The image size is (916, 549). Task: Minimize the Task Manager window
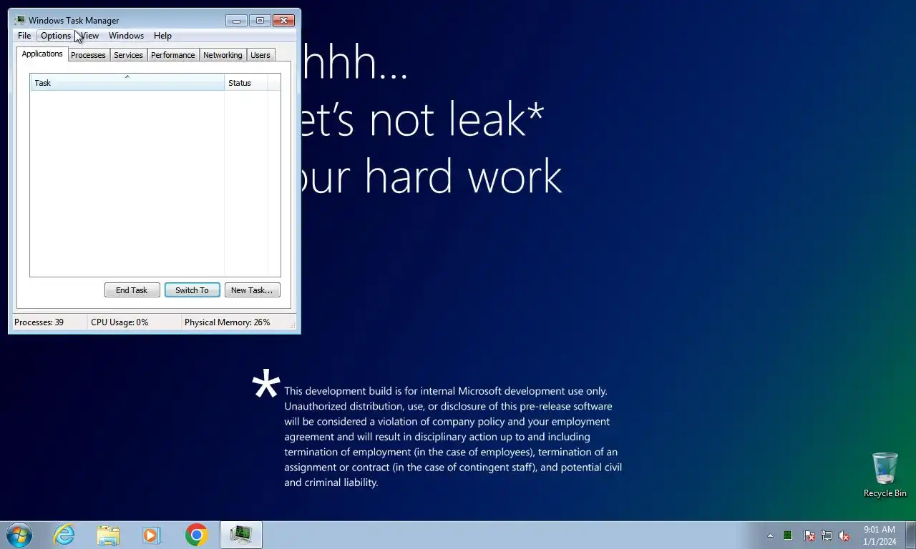[235, 20]
